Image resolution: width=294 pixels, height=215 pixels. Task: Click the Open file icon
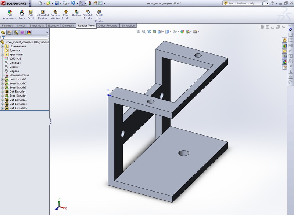49,3
